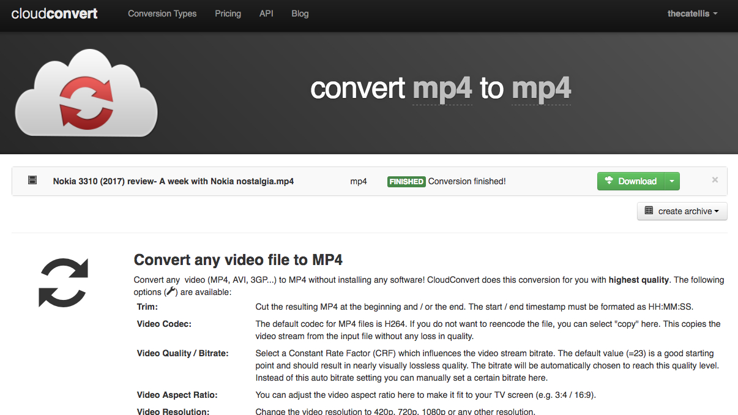
Task: Open the API page
Action: [266, 13]
